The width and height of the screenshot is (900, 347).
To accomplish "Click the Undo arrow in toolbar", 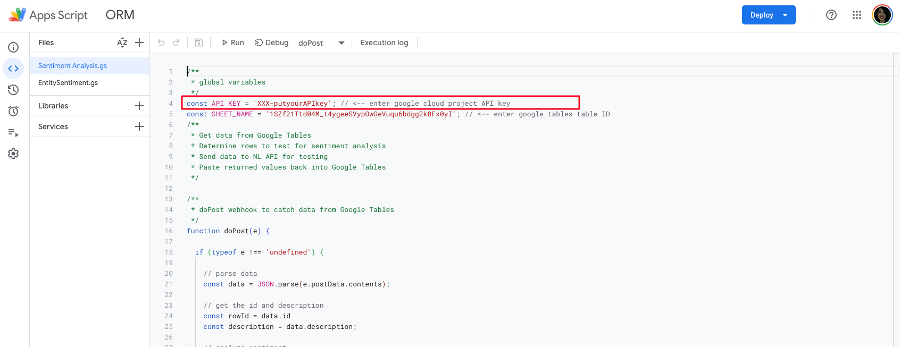I will click(x=161, y=43).
